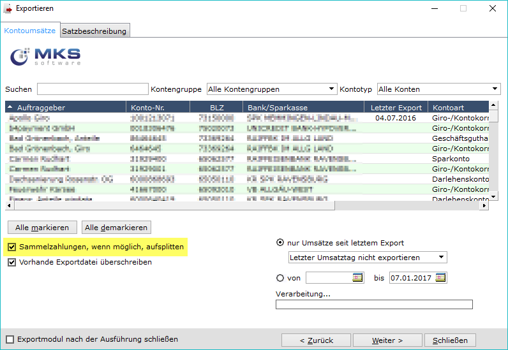508x350 pixels.
Task: Click the 'Schließen' button
Action: point(450,340)
